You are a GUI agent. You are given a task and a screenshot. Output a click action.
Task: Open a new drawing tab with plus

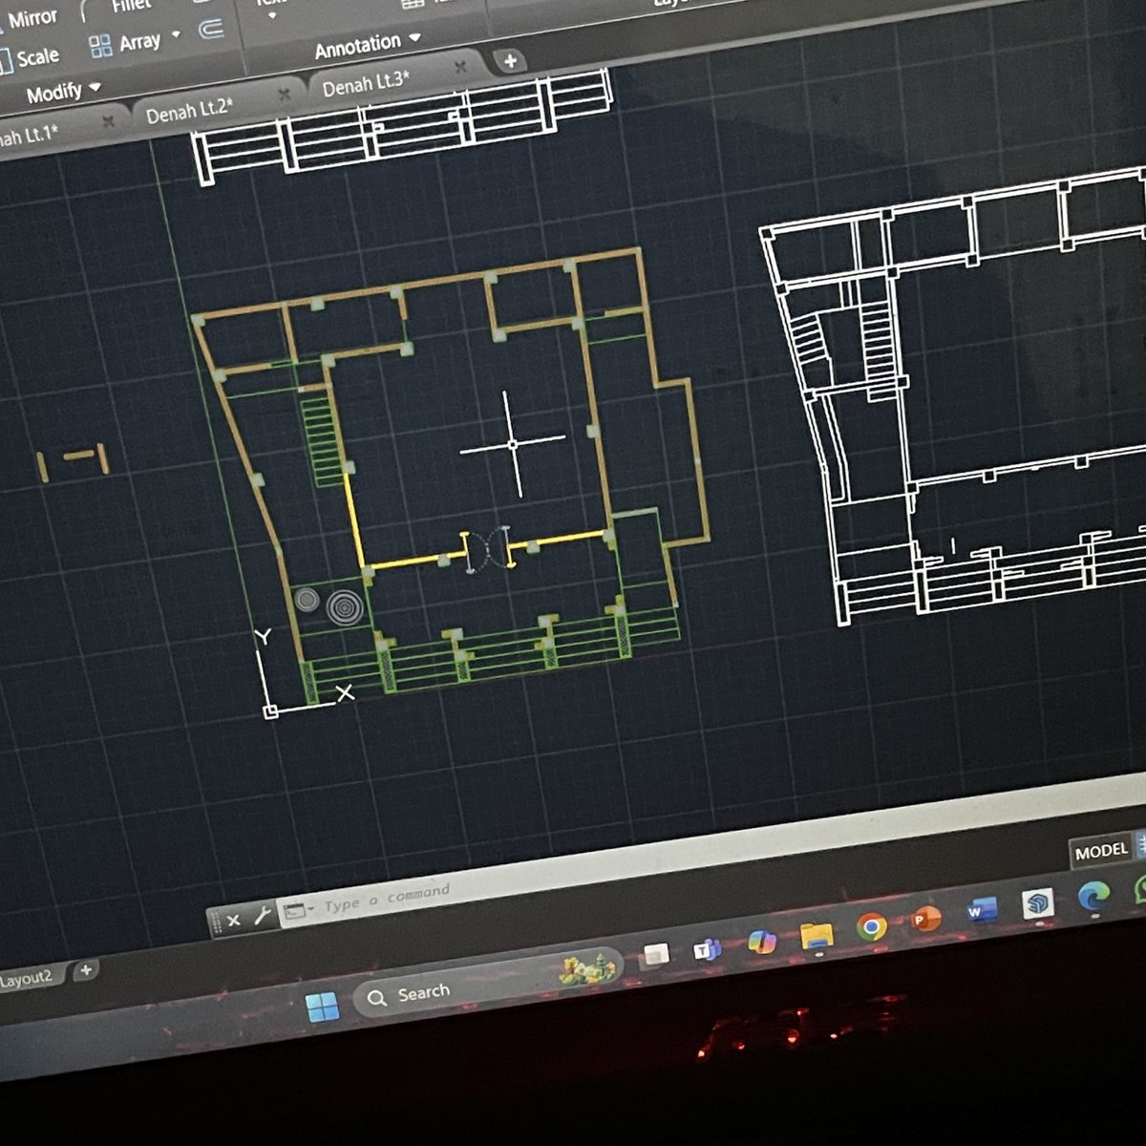pyautogui.click(x=510, y=61)
